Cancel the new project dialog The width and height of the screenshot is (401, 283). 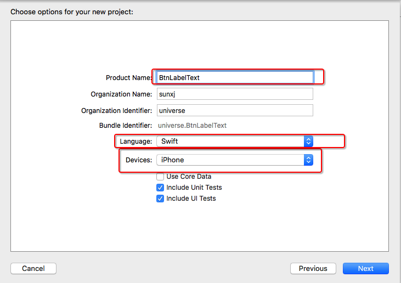pyautogui.click(x=33, y=268)
